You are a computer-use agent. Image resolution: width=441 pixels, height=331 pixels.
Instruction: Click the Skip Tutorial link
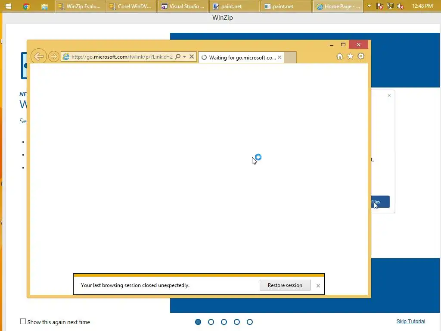410,322
